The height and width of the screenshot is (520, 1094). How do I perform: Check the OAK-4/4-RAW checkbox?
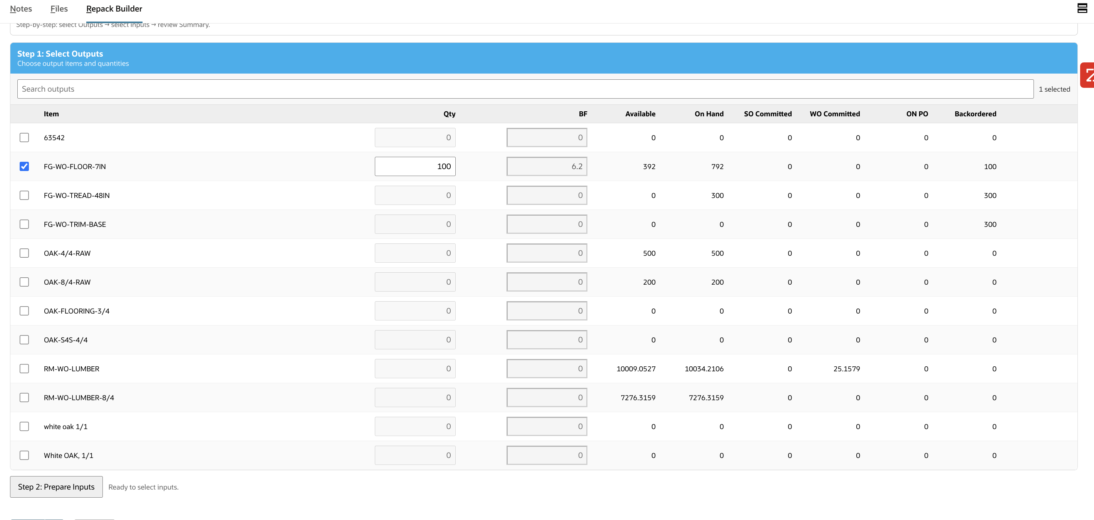(24, 253)
